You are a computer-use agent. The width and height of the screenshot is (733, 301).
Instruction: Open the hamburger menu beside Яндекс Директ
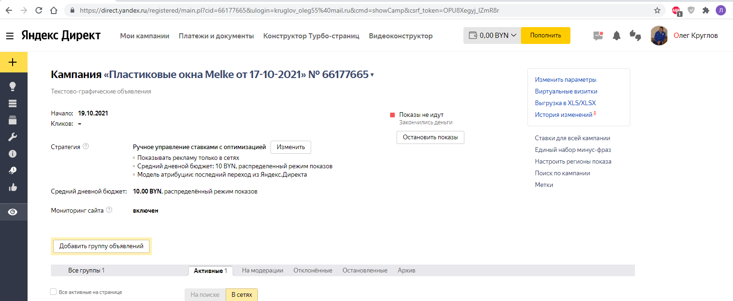point(10,36)
